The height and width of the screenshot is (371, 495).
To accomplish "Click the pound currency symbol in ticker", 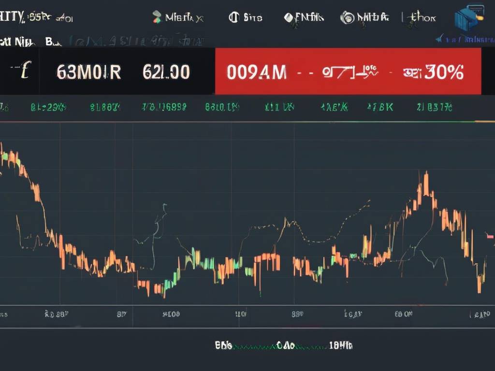I will [25, 70].
